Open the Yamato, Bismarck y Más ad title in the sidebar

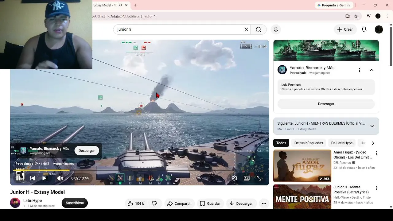click(312, 68)
